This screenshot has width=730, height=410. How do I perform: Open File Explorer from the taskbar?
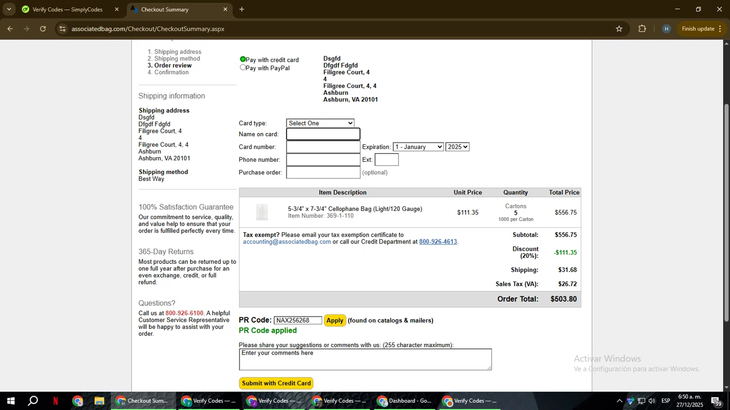(x=99, y=401)
